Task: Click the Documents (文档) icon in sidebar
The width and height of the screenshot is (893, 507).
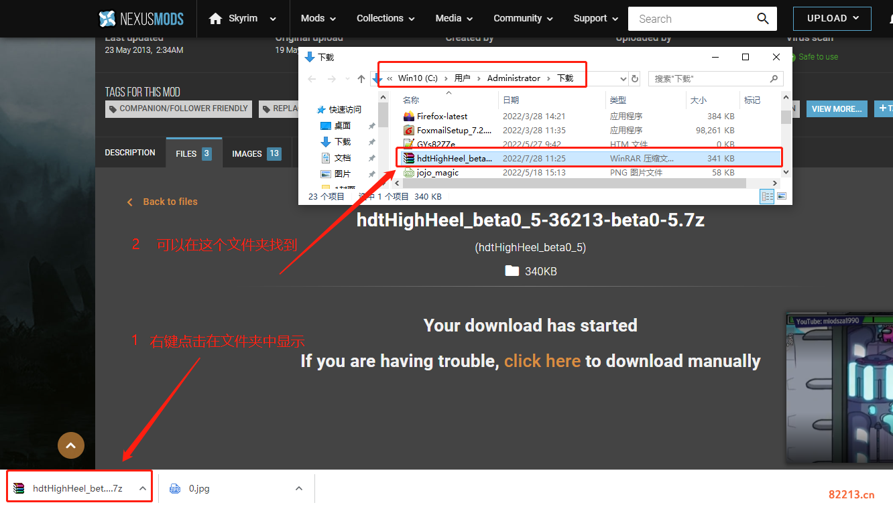Action: coord(326,157)
